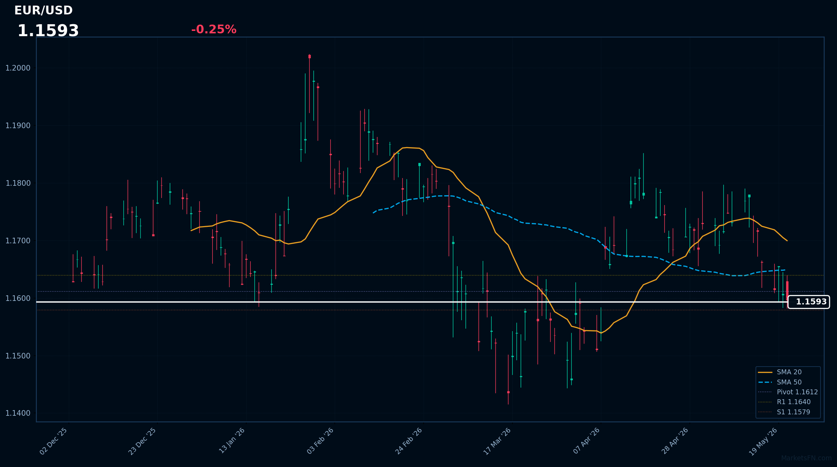Screen dimensions: 837x467
Task: Click the 07 Apr '26 date label
Action: [586, 441]
